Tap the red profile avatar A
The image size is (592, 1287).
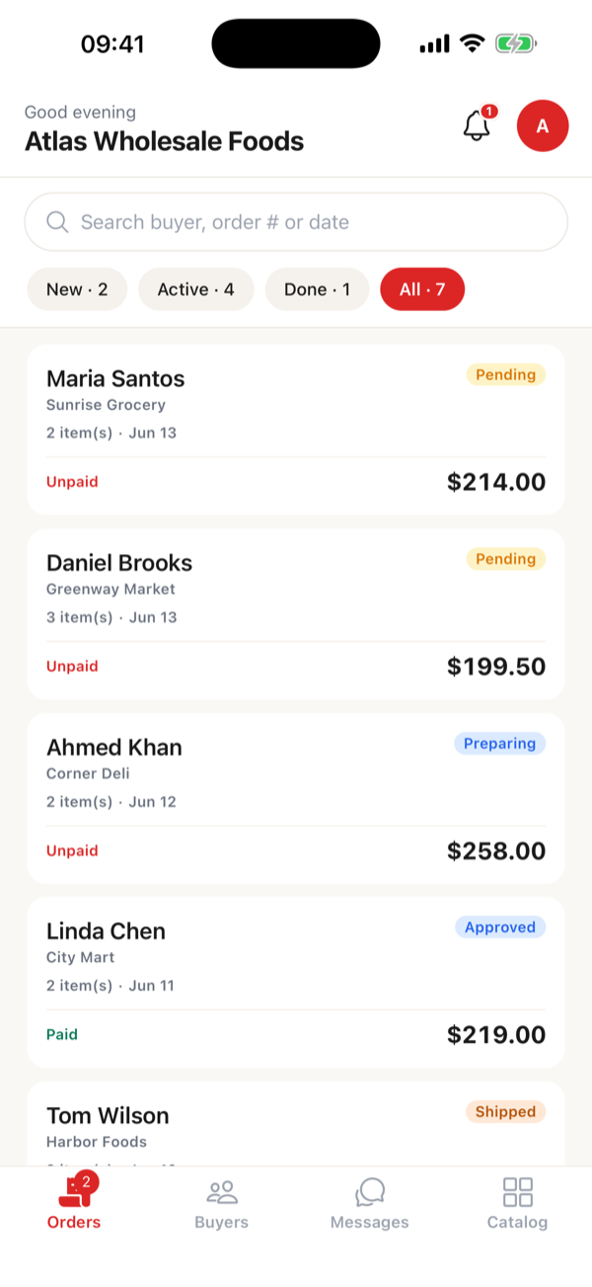(543, 126)
